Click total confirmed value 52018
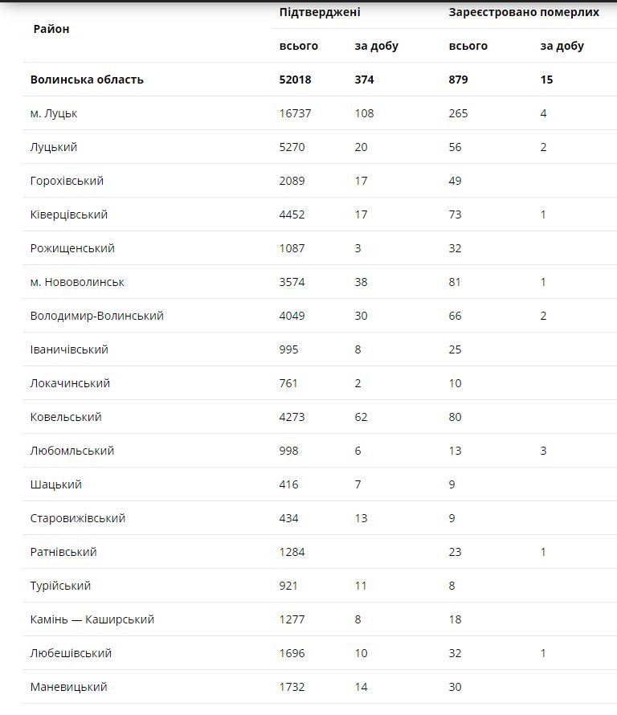This screenshot has width=617, height=715. click(x=296, y=80)
